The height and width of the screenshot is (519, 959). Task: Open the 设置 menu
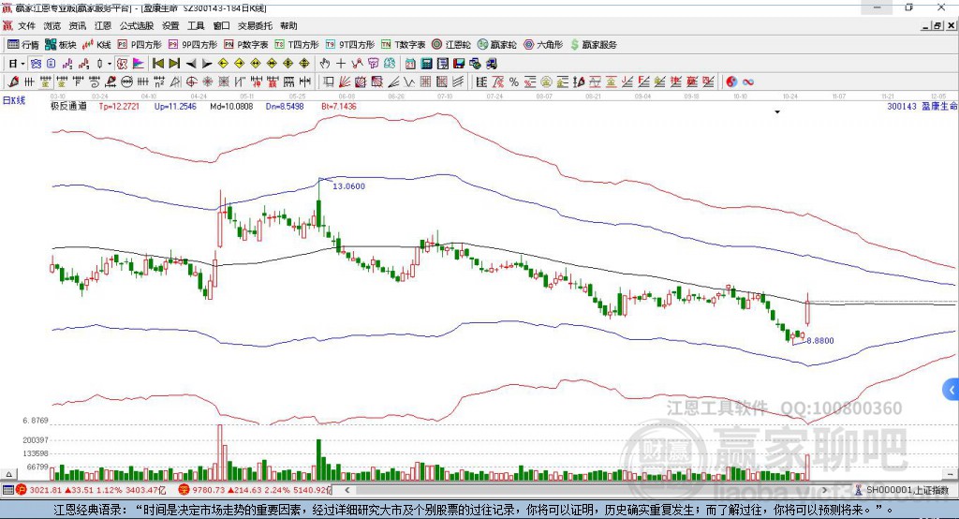[170, 25]
